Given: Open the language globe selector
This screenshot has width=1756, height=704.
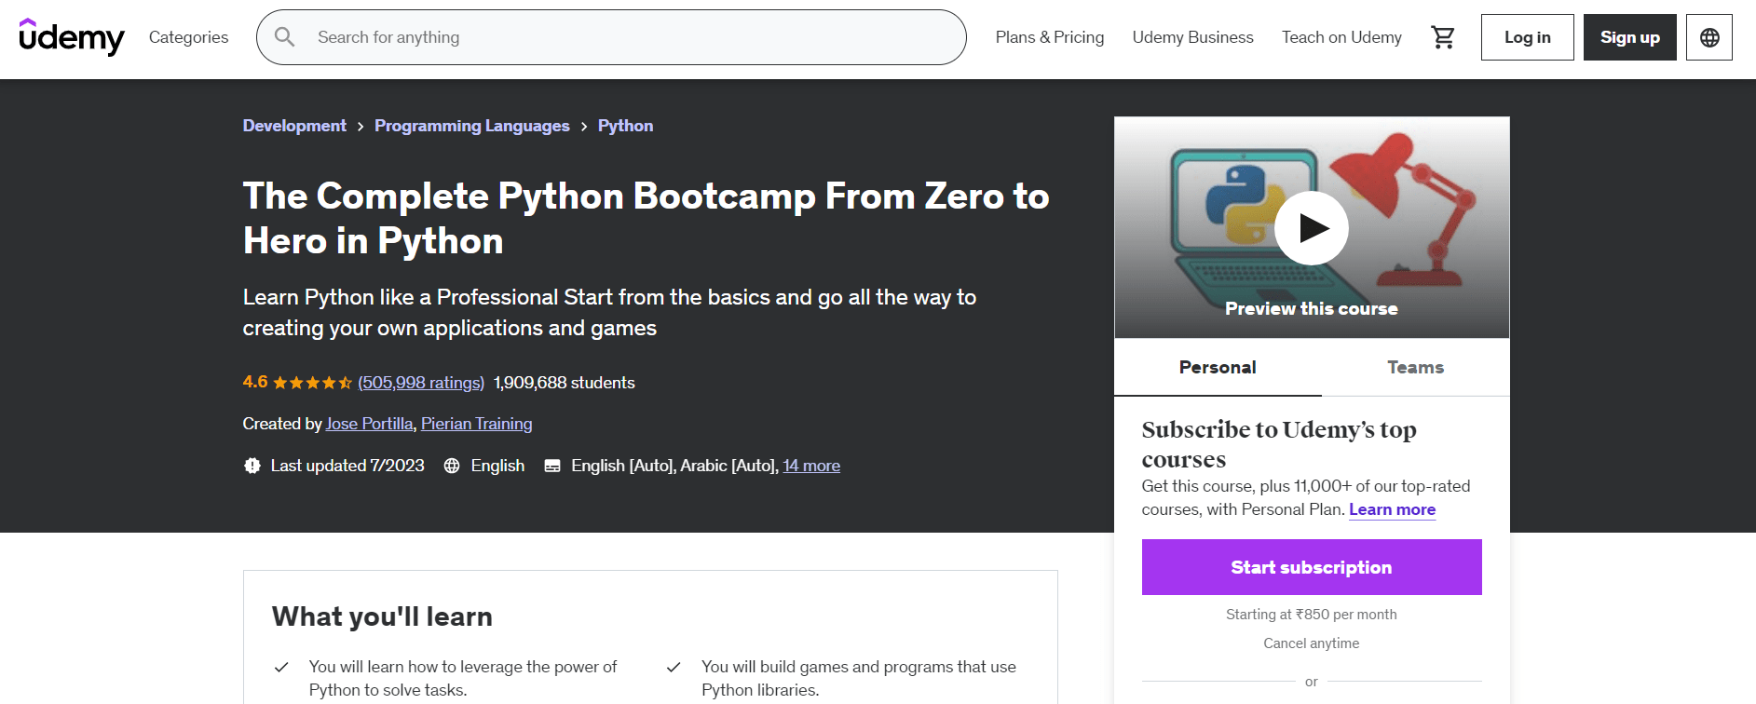Looking at the screenshot, I should [1709, 37].
